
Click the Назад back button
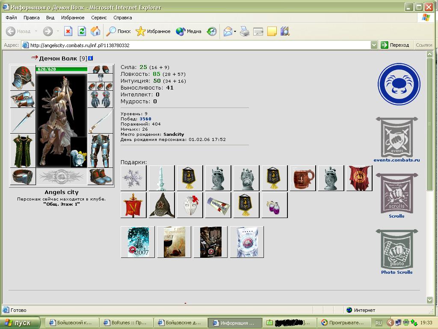coord(18,31)
